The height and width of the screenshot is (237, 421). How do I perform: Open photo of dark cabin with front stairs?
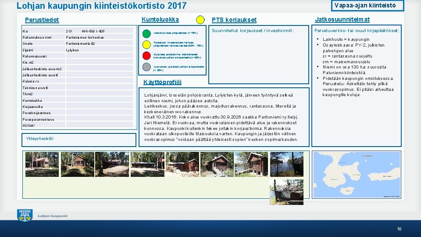click(x=217, y=164)
